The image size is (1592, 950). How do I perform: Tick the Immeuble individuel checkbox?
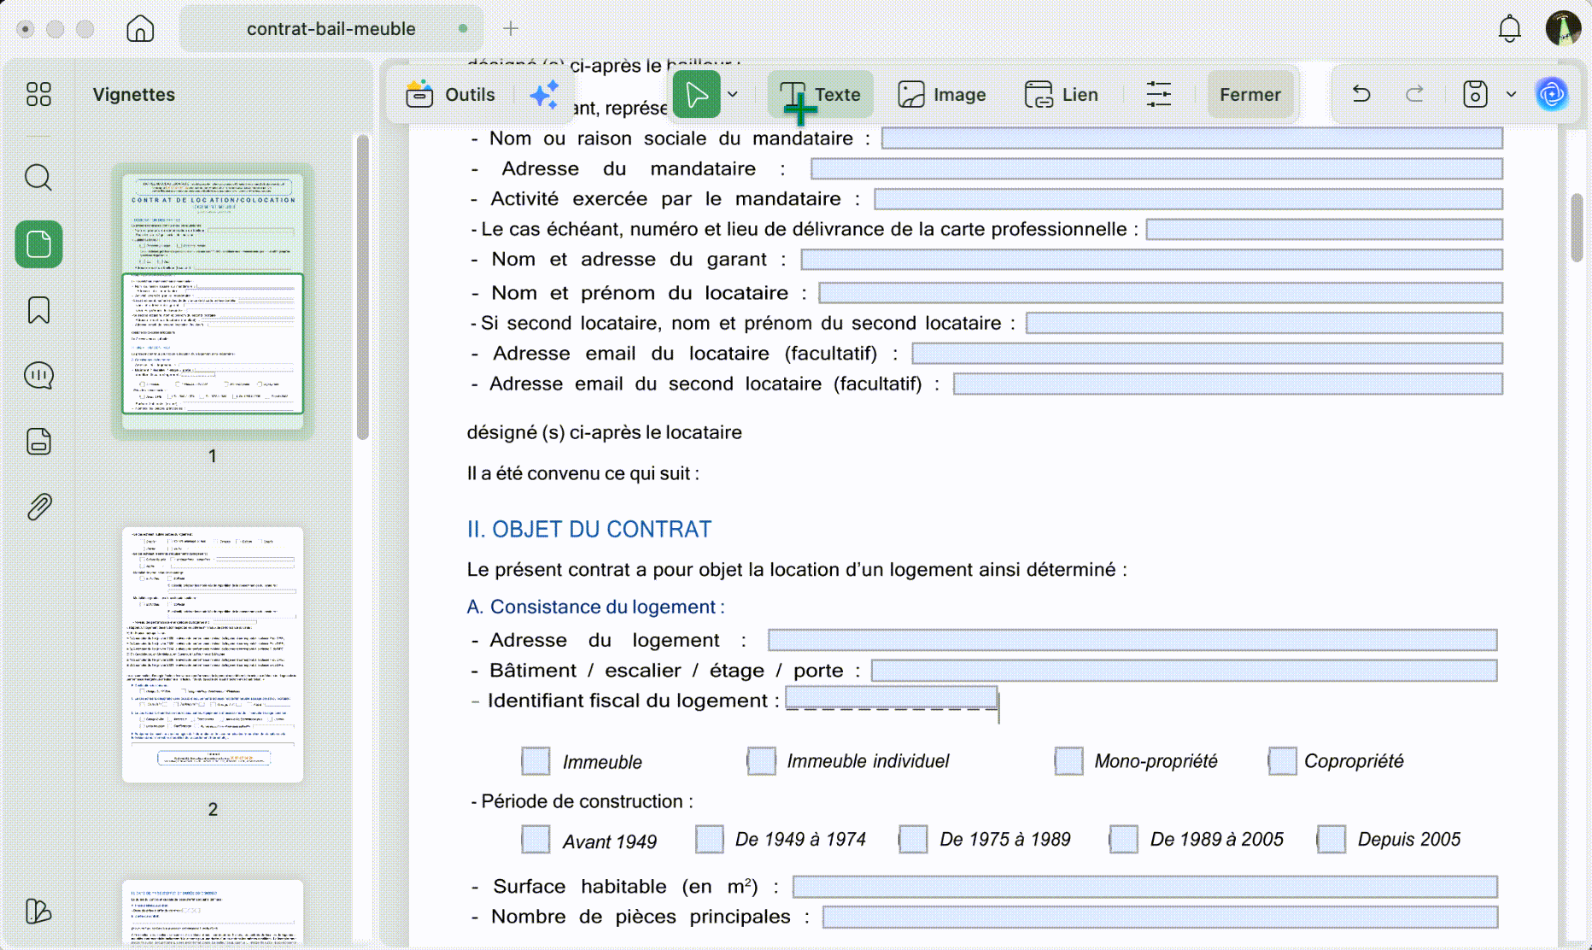tap(761, 760)
